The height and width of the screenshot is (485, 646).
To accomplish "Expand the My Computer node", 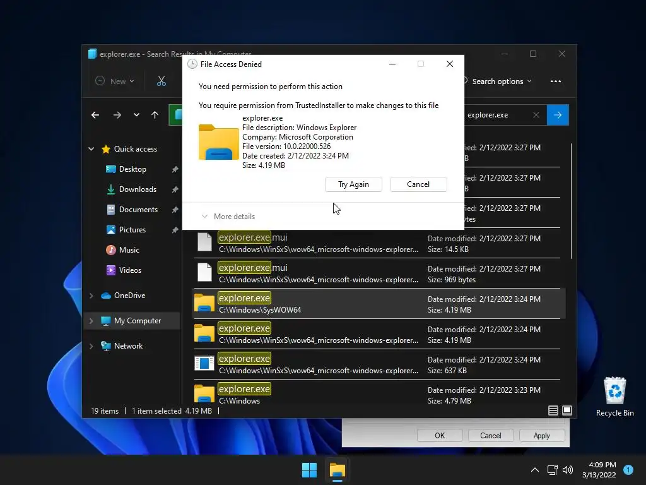I will tap(91, 321).
